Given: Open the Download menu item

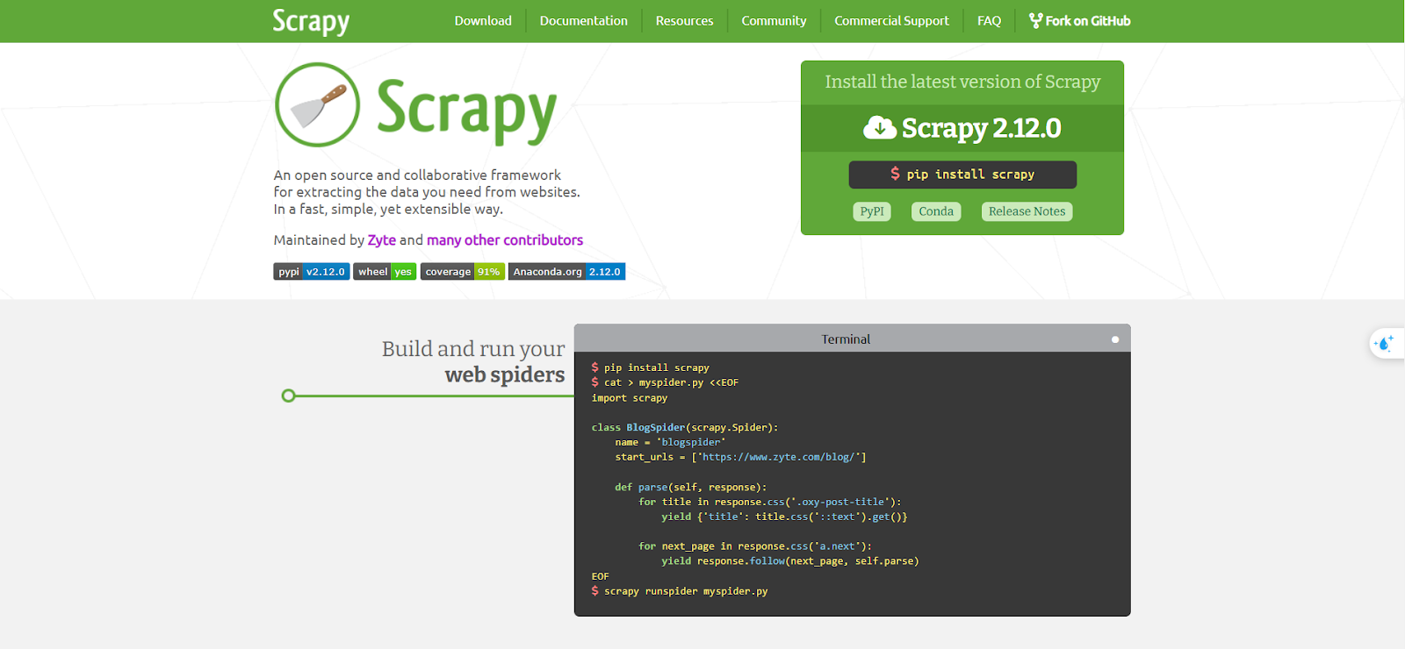Looking at the screenshot, I should tap(483, 21).
